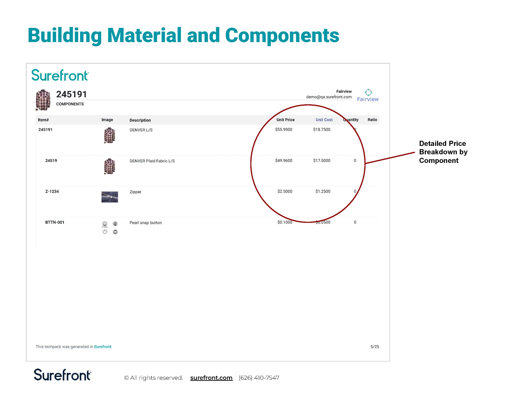Viewport: 511px width, 395px height.
Task: Click the Unit Cost column header
Action: pos(324,120)
